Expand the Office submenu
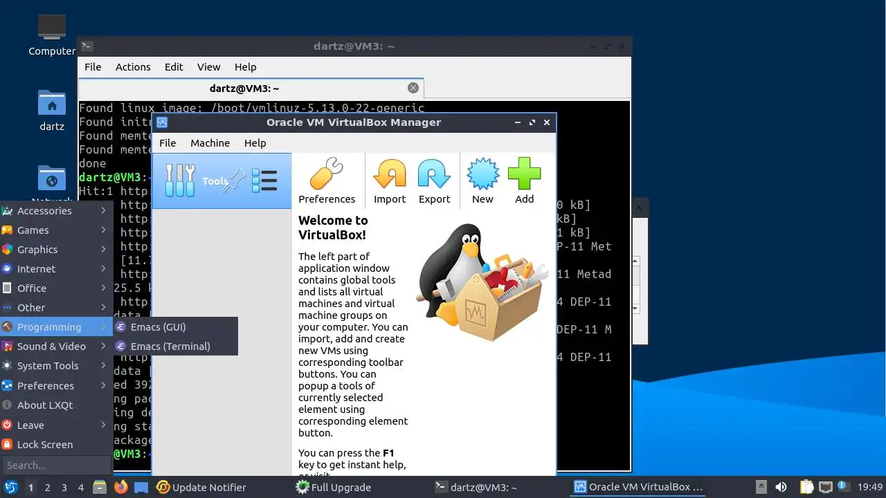The height and width of the screenshot is (498, 886). point(56,288)
